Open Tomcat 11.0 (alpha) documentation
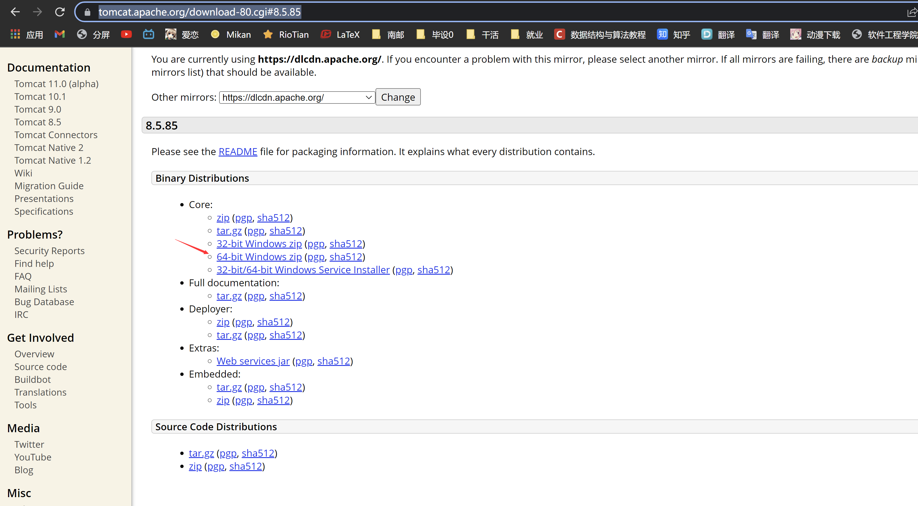Viewport: 918px width, 506px height. [x=56, y=84]
